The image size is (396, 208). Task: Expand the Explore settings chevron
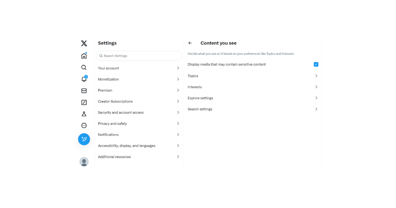(x=316, y=98)
